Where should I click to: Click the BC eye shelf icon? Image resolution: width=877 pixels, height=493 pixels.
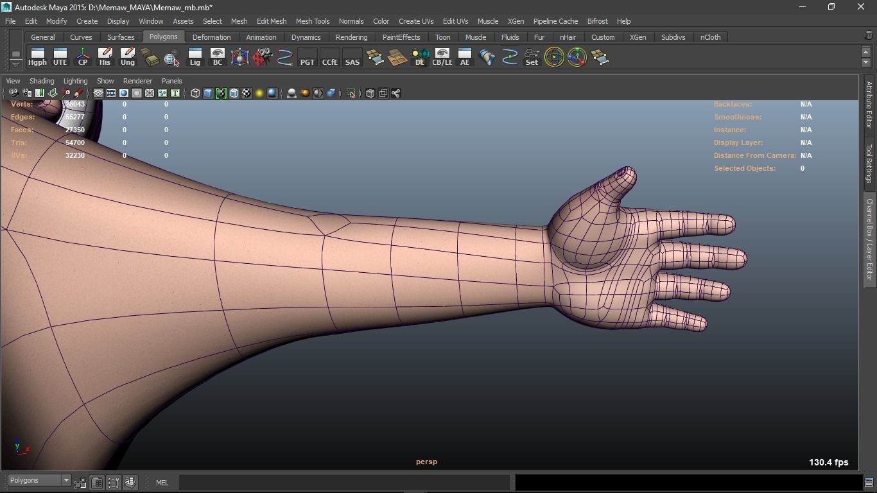click(217, 57)
